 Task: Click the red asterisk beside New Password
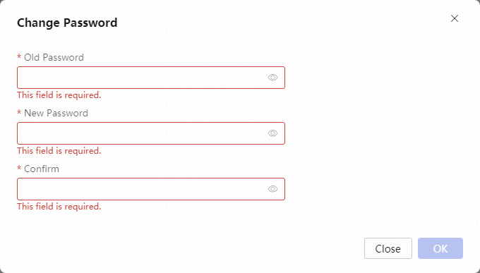point(19,112)
